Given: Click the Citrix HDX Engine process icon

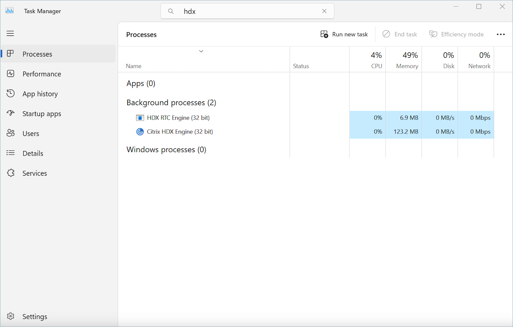Looking at the screenshot, I should click(x=140, y=131).
